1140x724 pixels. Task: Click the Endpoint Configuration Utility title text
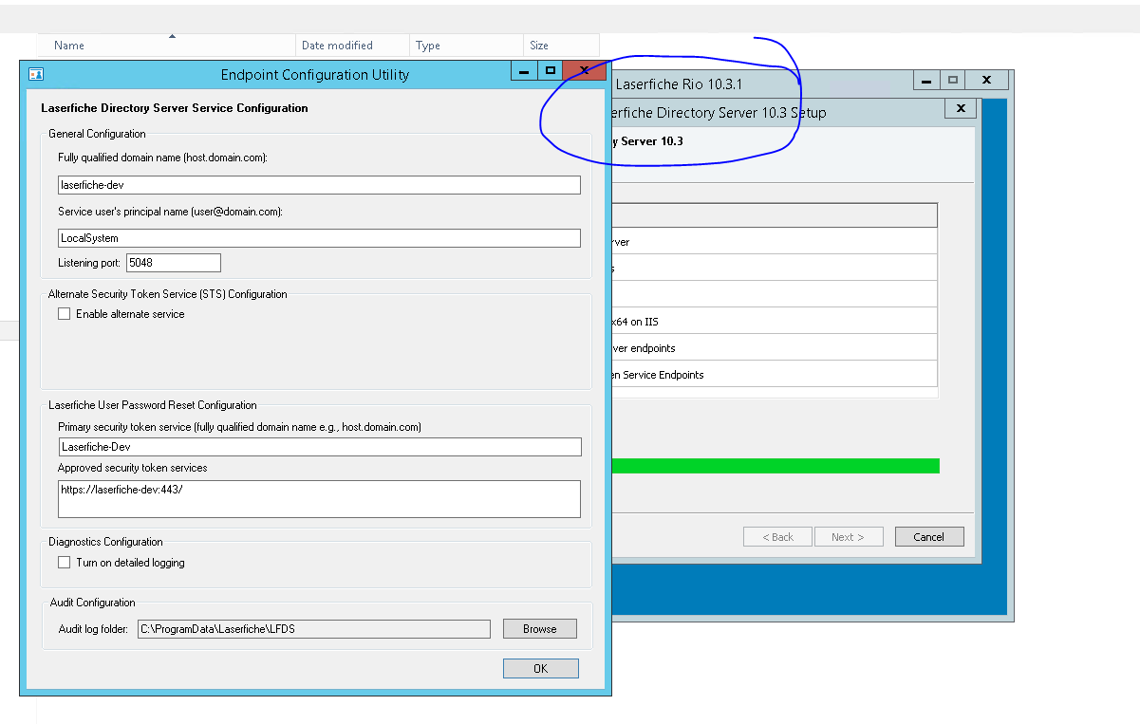315,74
